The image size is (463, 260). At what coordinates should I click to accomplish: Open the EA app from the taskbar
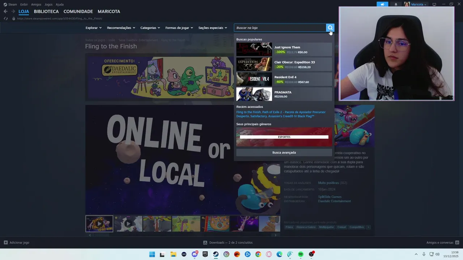pos(237,254)
